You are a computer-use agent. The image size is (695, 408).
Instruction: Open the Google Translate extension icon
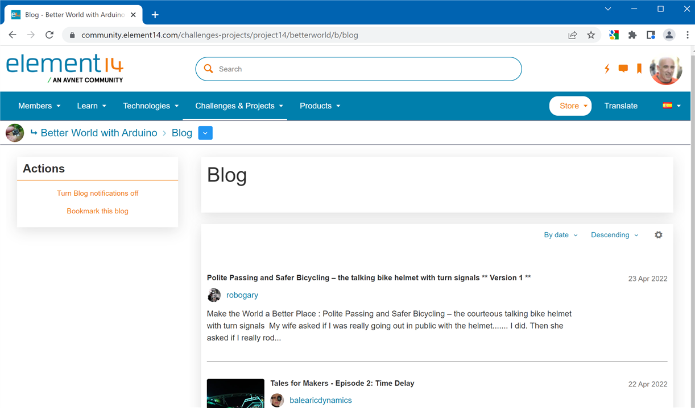pos(614,35)
